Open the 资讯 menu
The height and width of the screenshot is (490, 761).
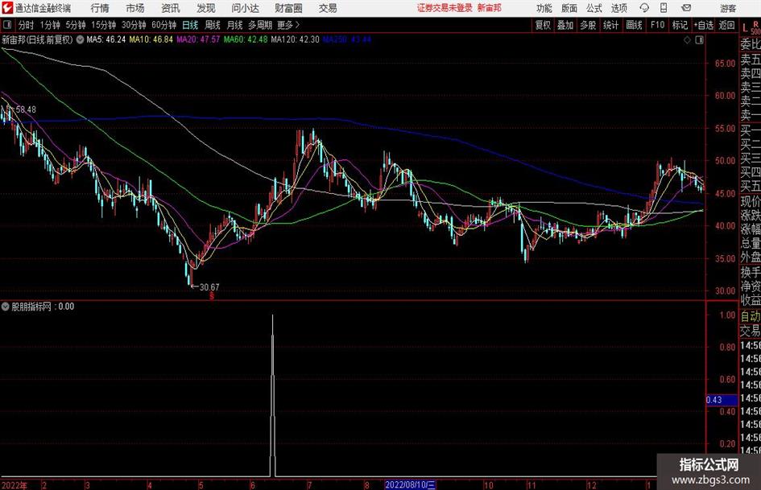[x=171, y=8]
